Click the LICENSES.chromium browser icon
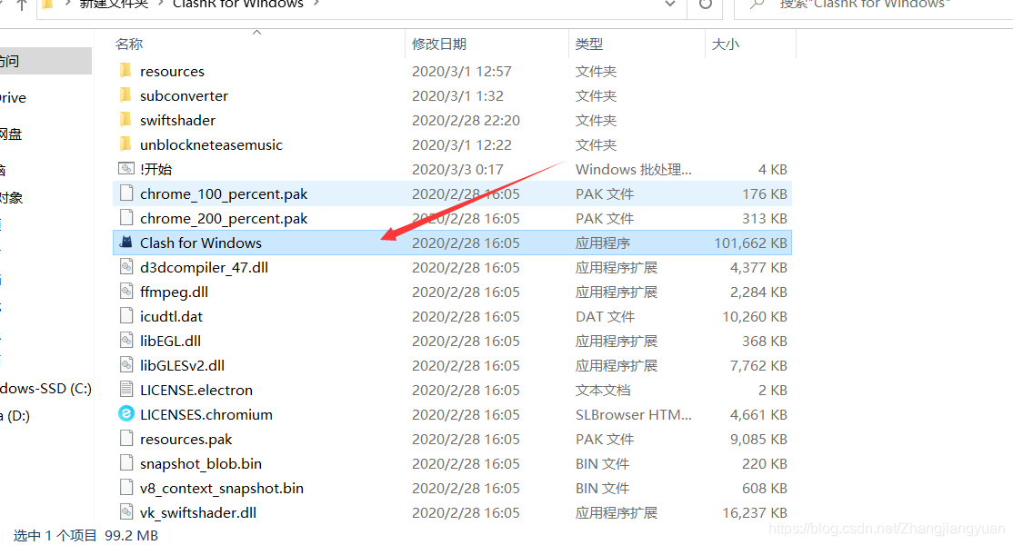The height and width of the screenshot is (545, 1013). [126, 413]
